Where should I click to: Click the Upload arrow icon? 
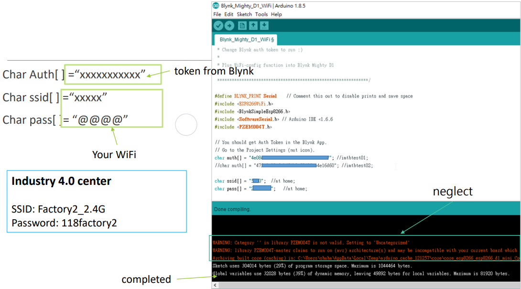point(229,25)
